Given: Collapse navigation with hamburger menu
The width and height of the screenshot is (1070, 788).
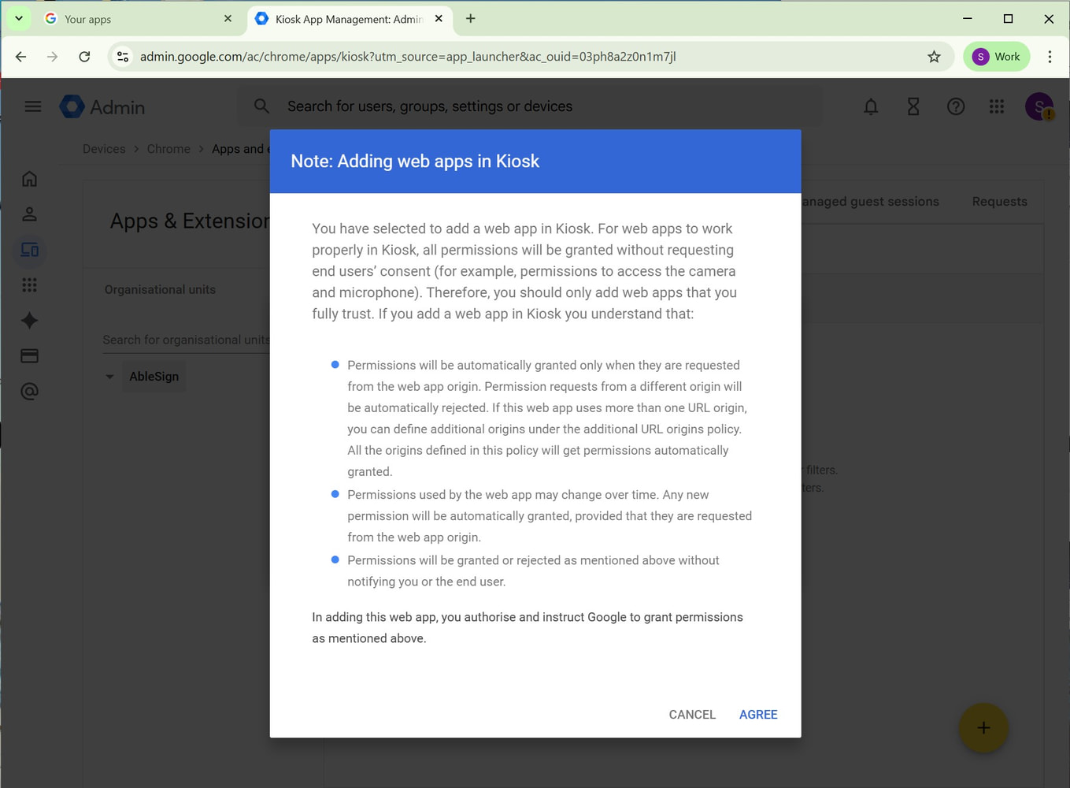Looking at the screenshot, I should tap(32, 106).
